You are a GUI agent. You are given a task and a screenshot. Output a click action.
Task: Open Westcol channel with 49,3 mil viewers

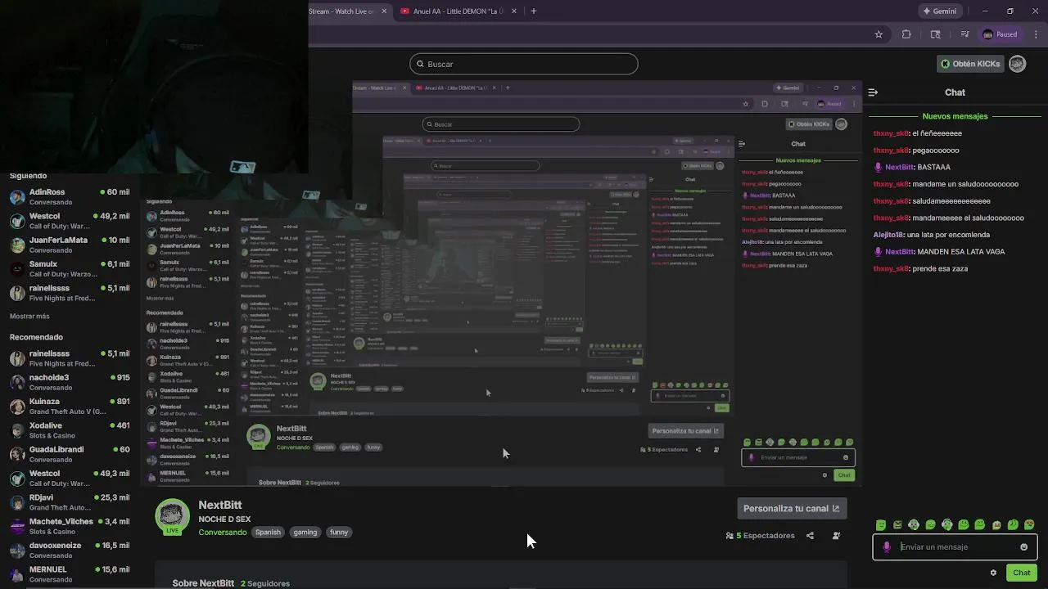pyautogui.click(x=70, y=478)
